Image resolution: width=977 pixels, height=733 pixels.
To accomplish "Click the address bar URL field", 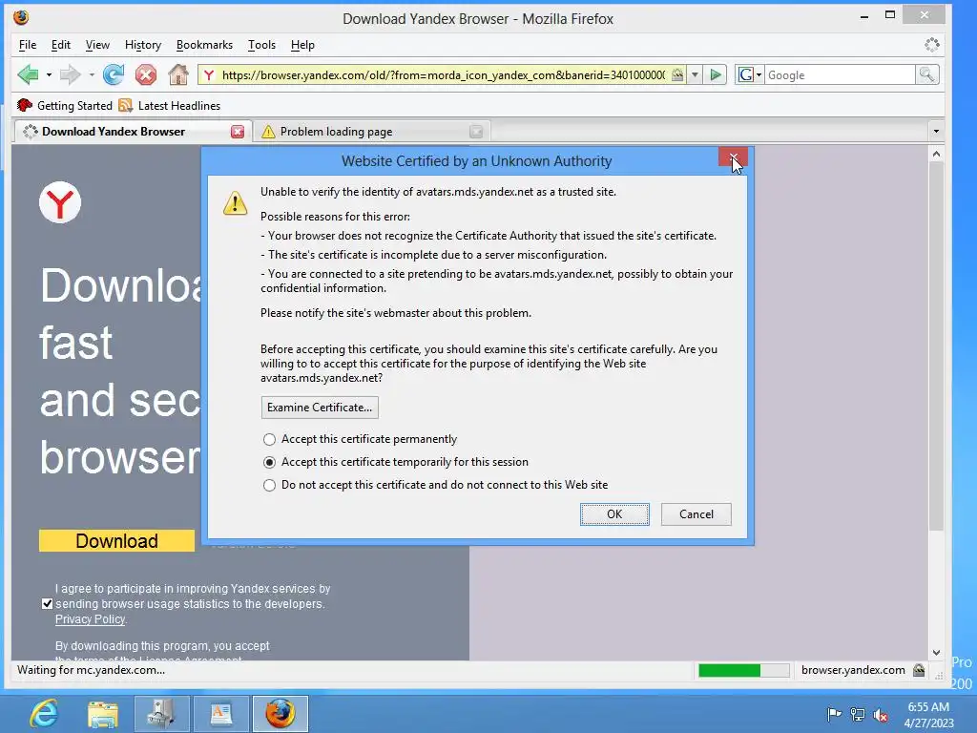I will pos(443,75).
